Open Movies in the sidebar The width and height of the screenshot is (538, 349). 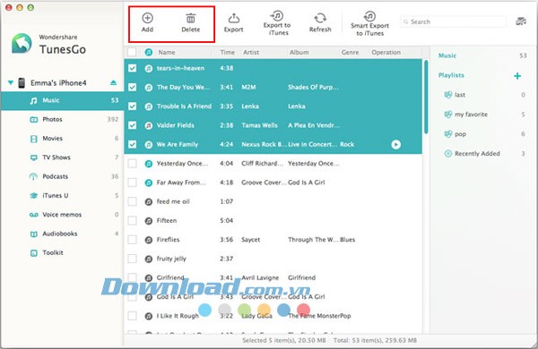pyautogui.click(x=62, y=139)
